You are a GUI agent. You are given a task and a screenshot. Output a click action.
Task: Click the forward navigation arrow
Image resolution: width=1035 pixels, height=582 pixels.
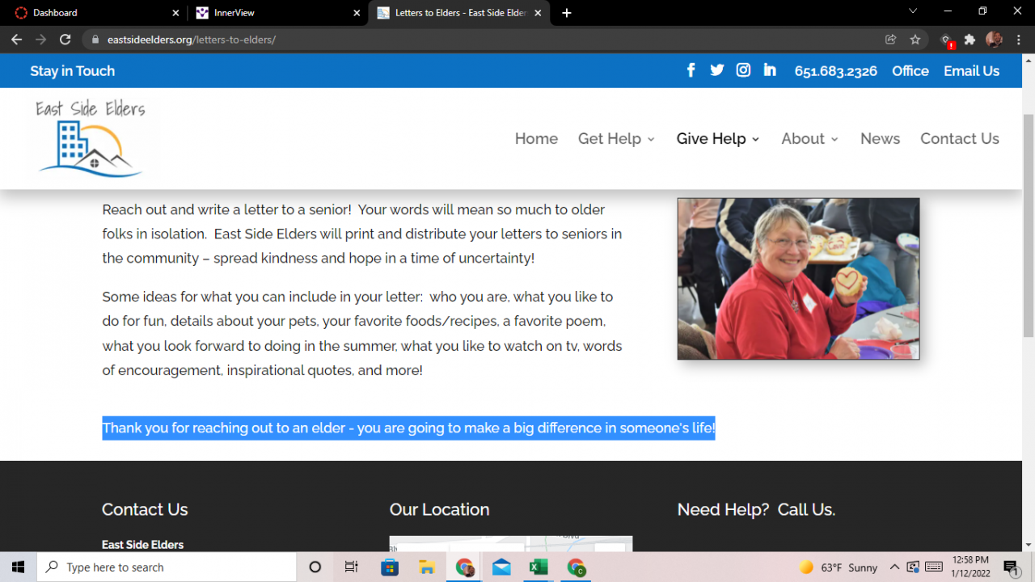[x=40, y=39]
